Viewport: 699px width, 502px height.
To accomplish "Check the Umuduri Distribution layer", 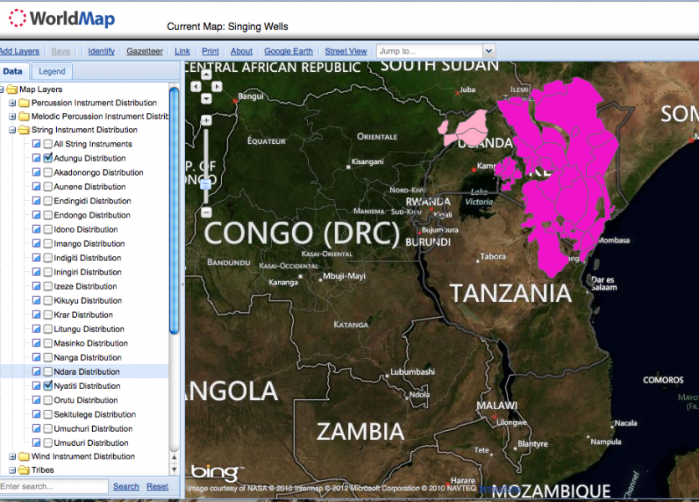I will (49, 443).
